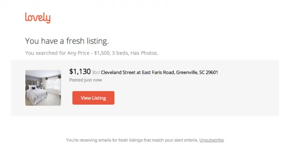The height and width of the screenshot is (158, 291).
Task: Select the $1,130 listing price
Action: 80,71
